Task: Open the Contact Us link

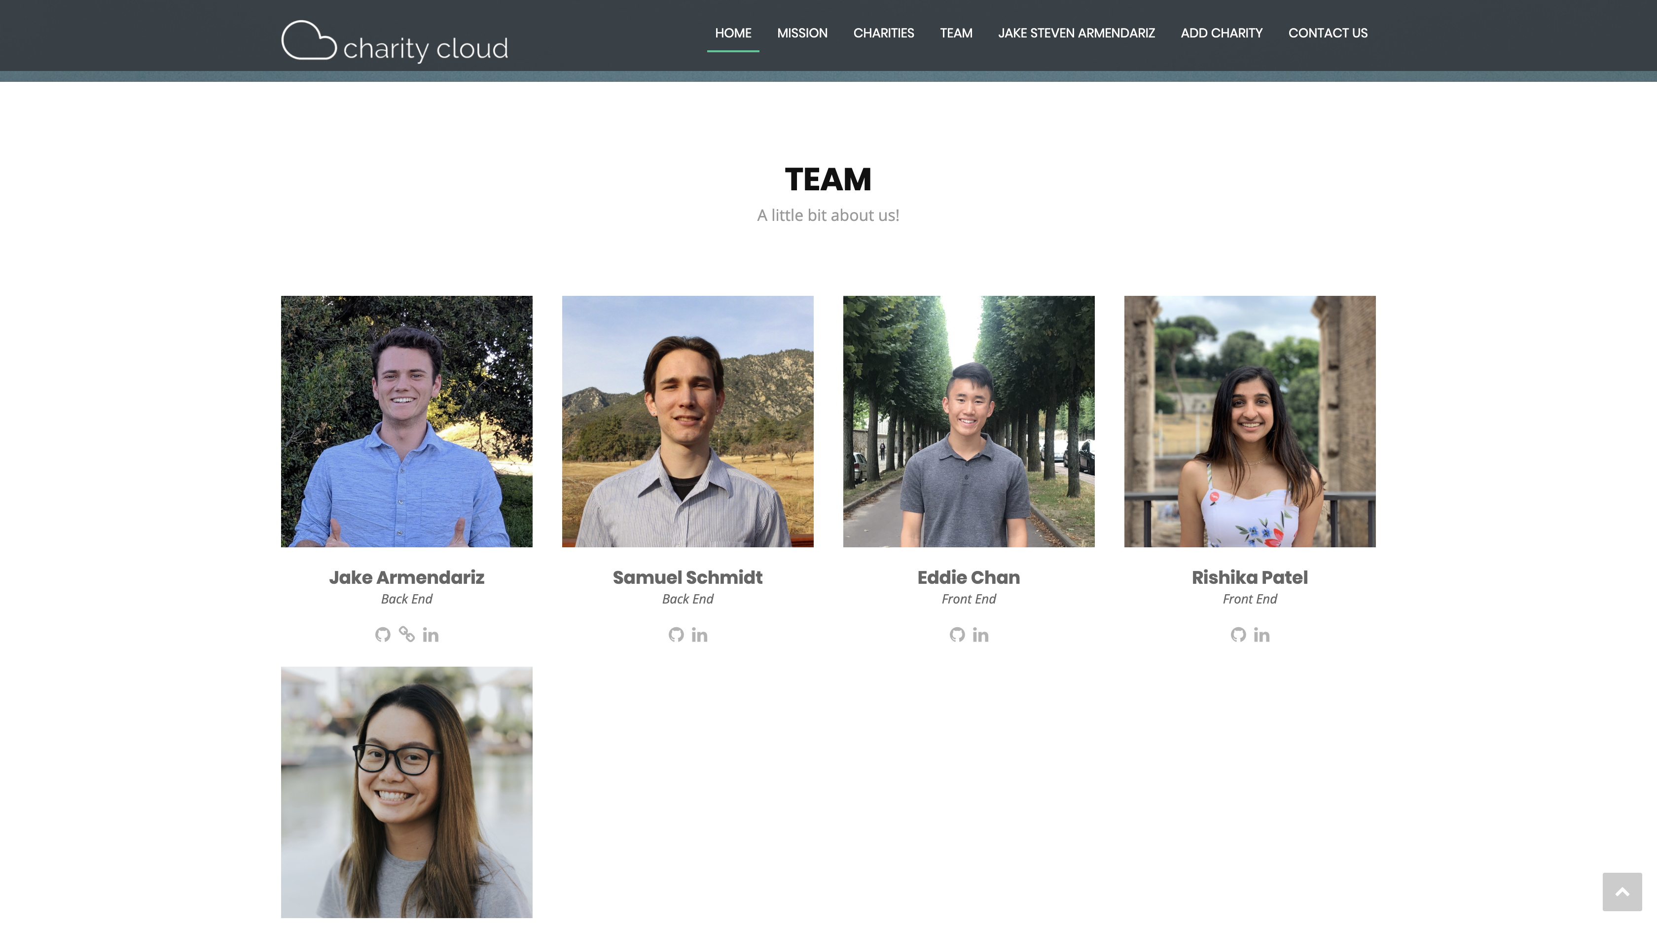Action: [x=1328, y=33]
